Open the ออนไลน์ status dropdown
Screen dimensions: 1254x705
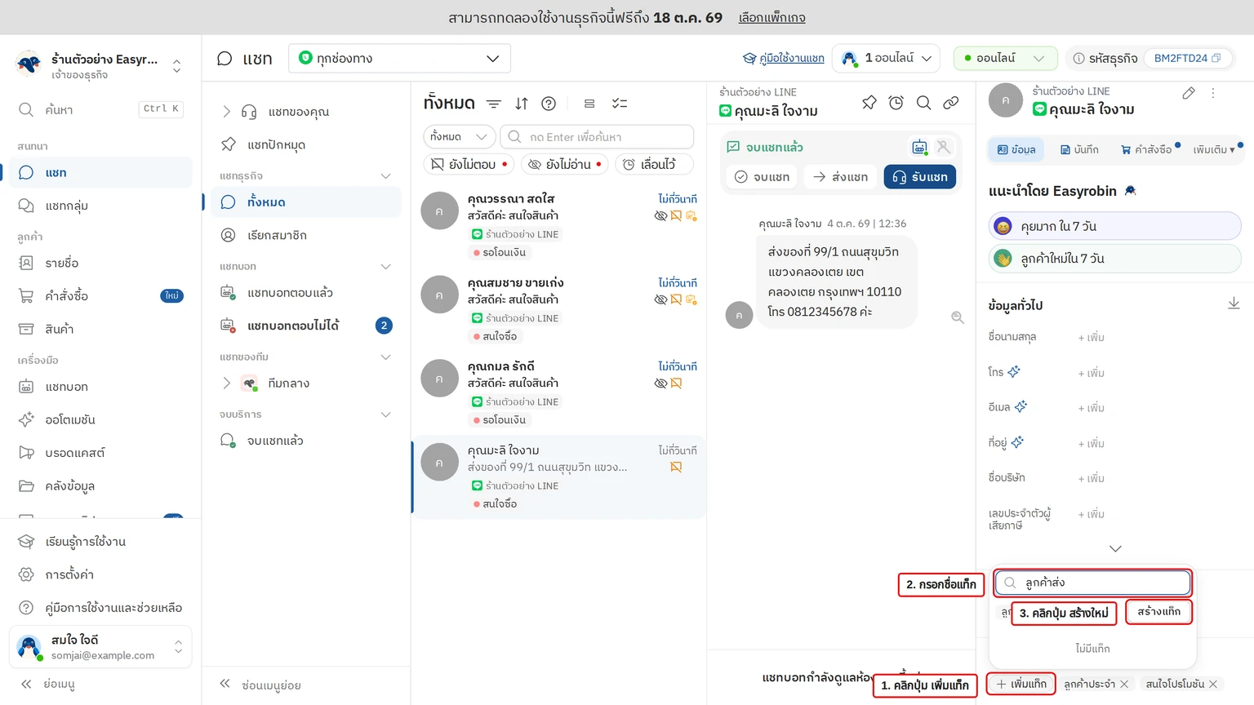[x=1005, y=58]
